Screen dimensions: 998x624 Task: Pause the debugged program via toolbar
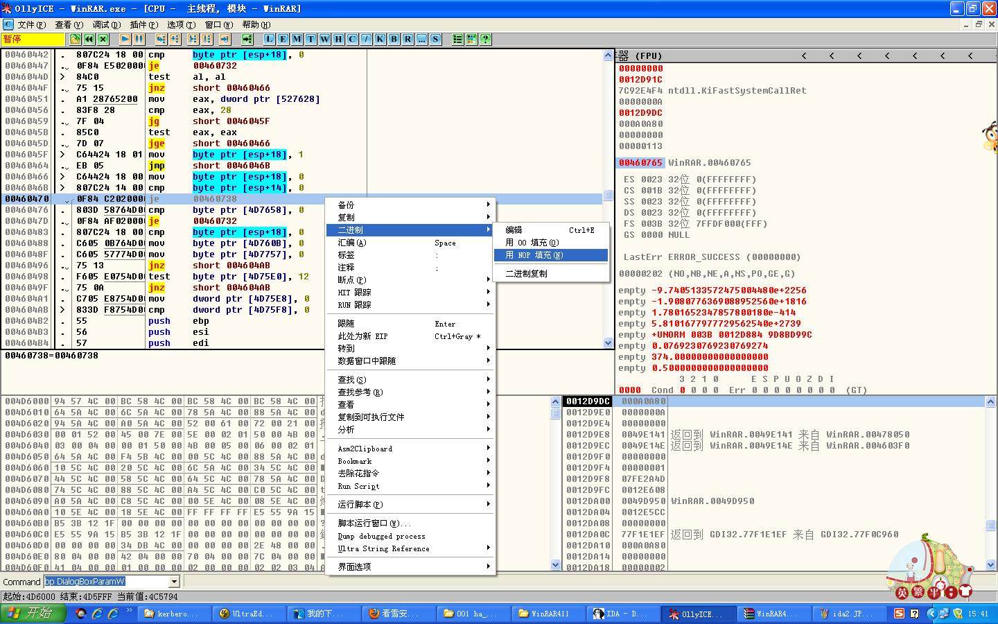(x=139, y=40)
